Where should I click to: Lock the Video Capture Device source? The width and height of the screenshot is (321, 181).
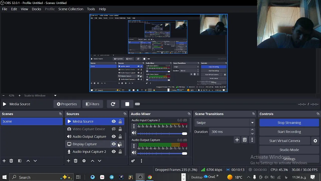[x=120, y=129]
